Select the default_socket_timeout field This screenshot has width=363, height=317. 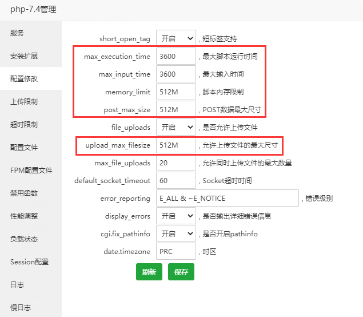click(x=175, y=181)
